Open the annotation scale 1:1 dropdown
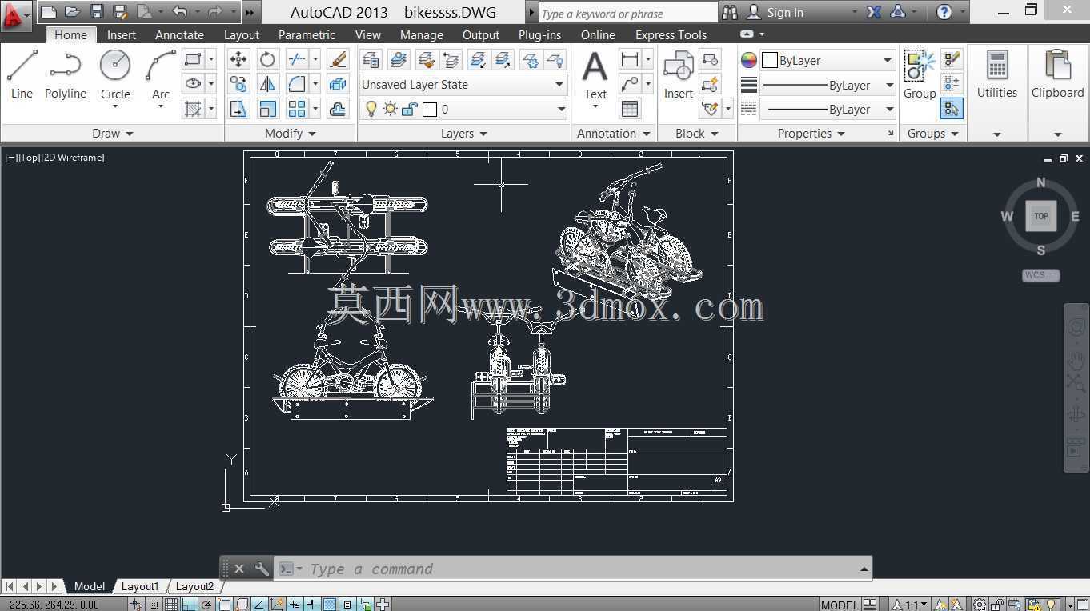Screen dimensions: 1090x611 click(x=911, y=605)
